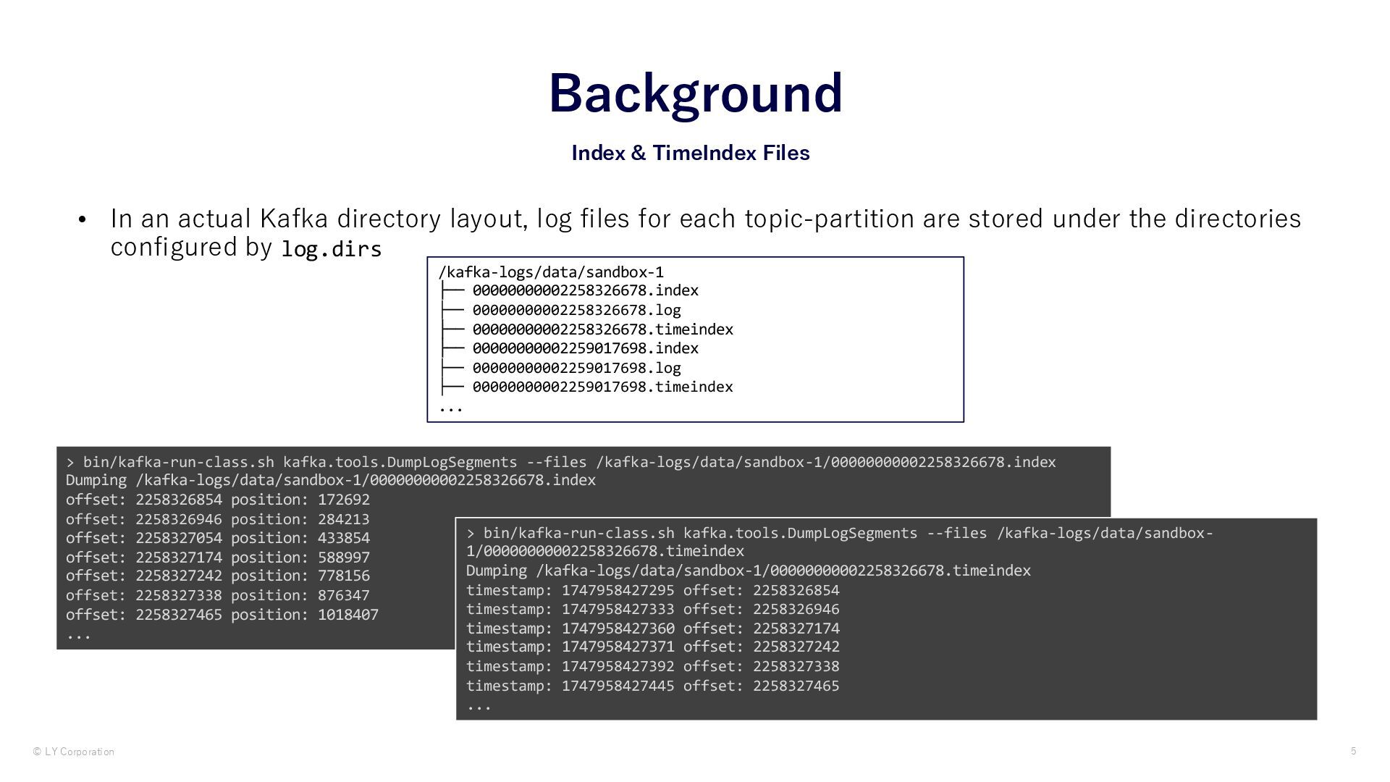Click the log.dirs code text
This screenshot has width=1390, height=782.
coord(331,249)
